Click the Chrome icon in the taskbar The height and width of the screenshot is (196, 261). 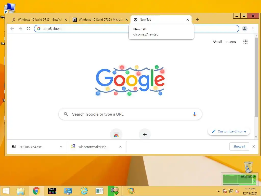coord(36,191)
